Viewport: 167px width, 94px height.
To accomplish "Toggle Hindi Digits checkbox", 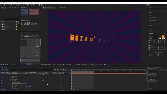I will coord(158,55).
